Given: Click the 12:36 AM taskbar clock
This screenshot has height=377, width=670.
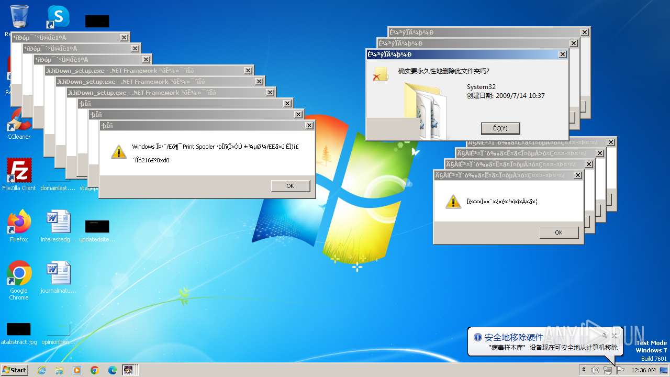Looking at the screenshot, I should coord(643,370).
